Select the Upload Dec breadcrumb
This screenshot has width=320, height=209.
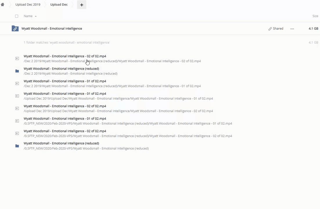(59, 5)
